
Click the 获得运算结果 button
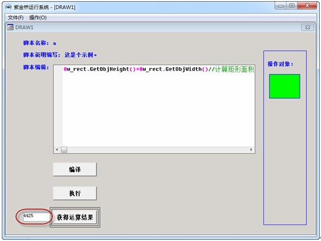[75, 217]
